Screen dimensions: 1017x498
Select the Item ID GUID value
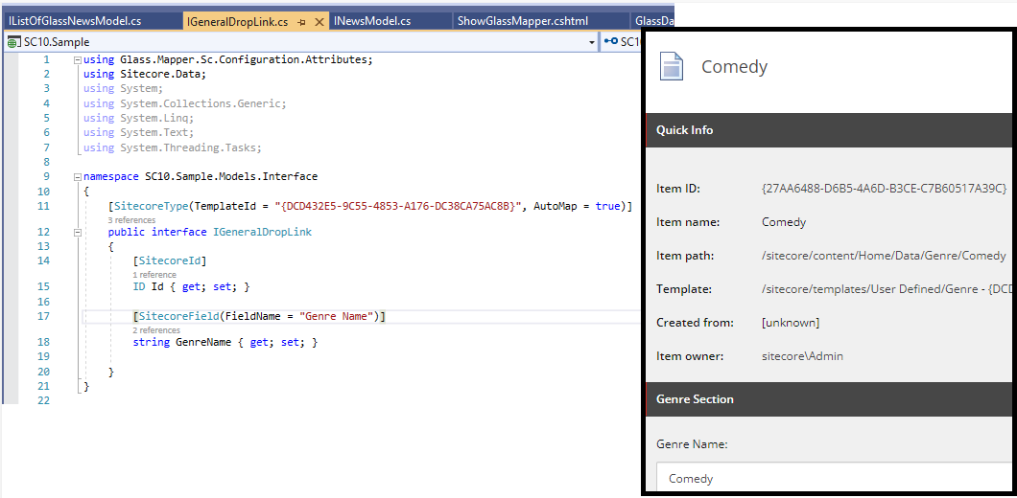coord(884,189)
